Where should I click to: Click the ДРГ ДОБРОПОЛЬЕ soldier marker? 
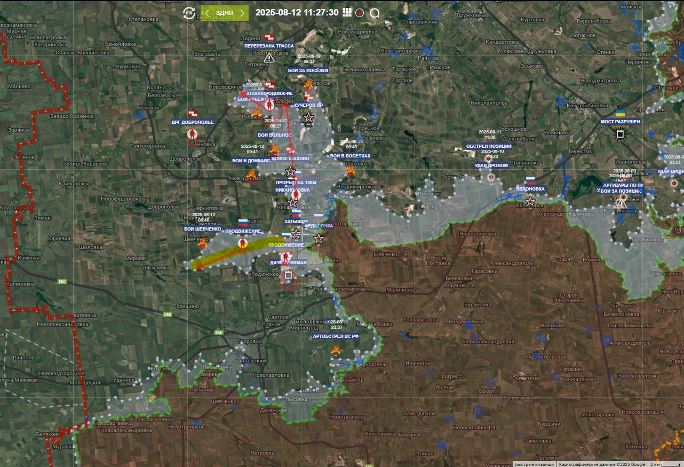(192, 135)
